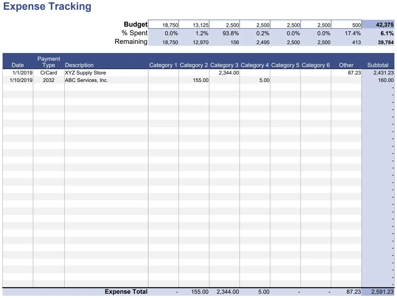Image resolution: width=397 pixels, height=298 pixels.
Task: Select the 2,495 remaining cell
Action: tap(255, 42)
